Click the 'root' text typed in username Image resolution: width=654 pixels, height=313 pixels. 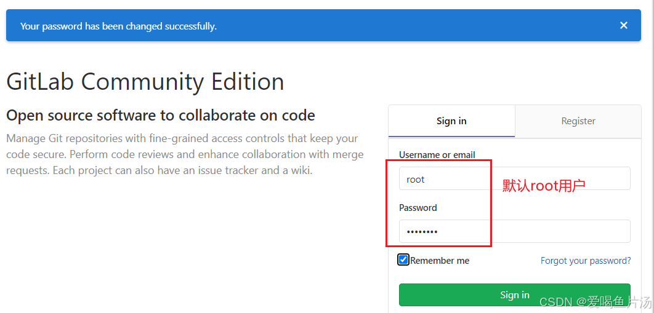(x=416, y=180)
